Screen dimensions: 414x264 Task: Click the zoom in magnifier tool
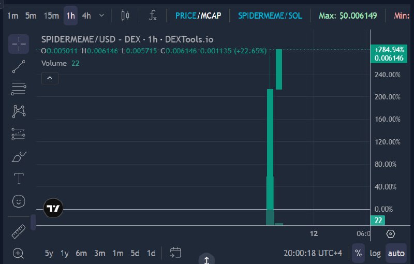click(18, 254)
